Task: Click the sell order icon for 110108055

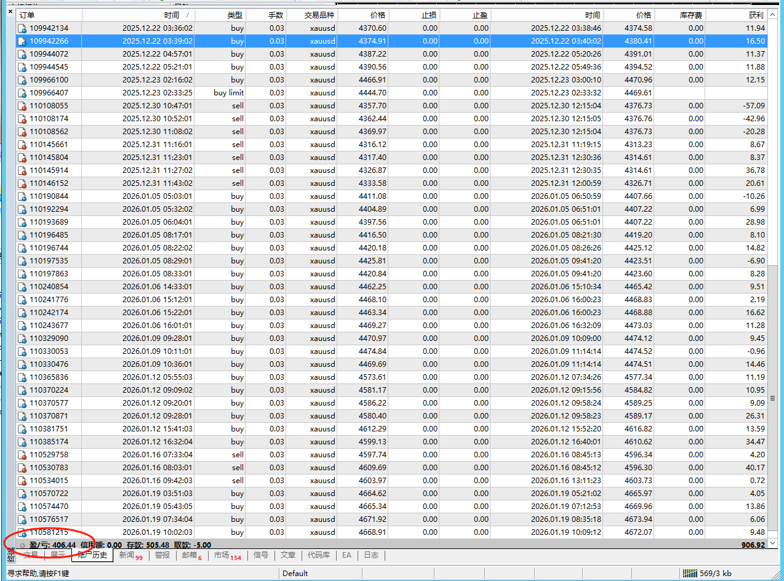Action: pos(22,106)
